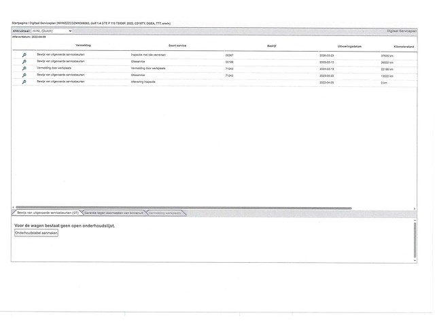Image resolution: width=435 pixels, height=326 pixels.
Task: Click date cell '2026-03-23'
Action: tap(326, 56)
